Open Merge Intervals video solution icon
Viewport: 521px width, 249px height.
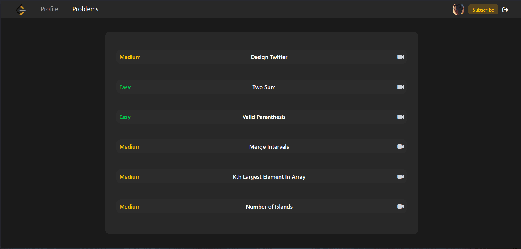[x=401, y=147]
